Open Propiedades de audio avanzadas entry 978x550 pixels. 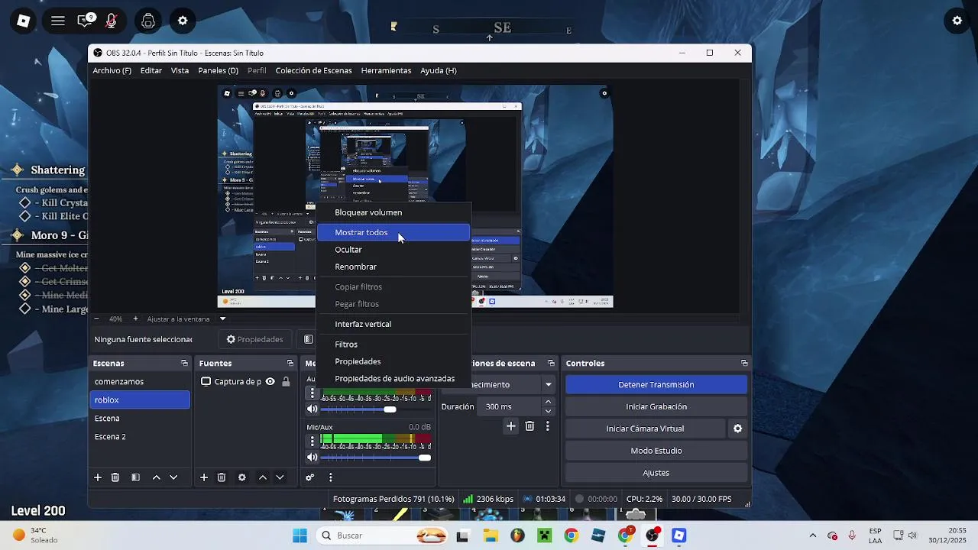393,379
